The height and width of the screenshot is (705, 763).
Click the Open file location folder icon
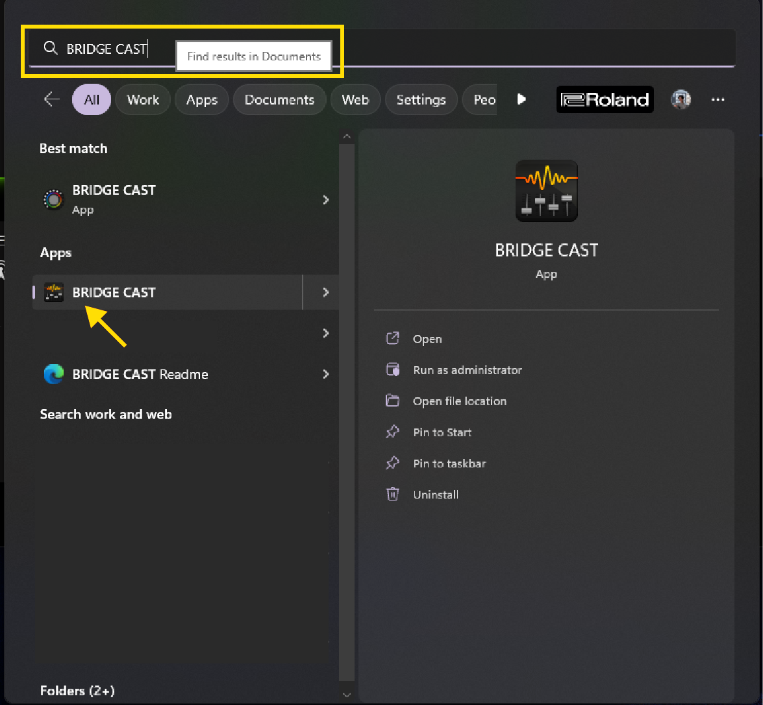(392, 401)
